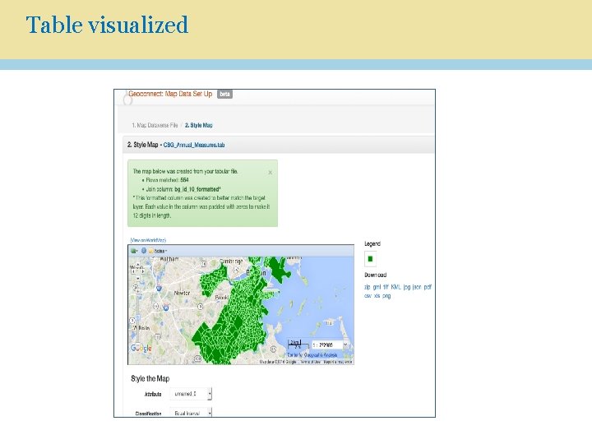Screen dimensions: 592x444
Task: Download the map as gml
Action: click(x=377, y=287)
